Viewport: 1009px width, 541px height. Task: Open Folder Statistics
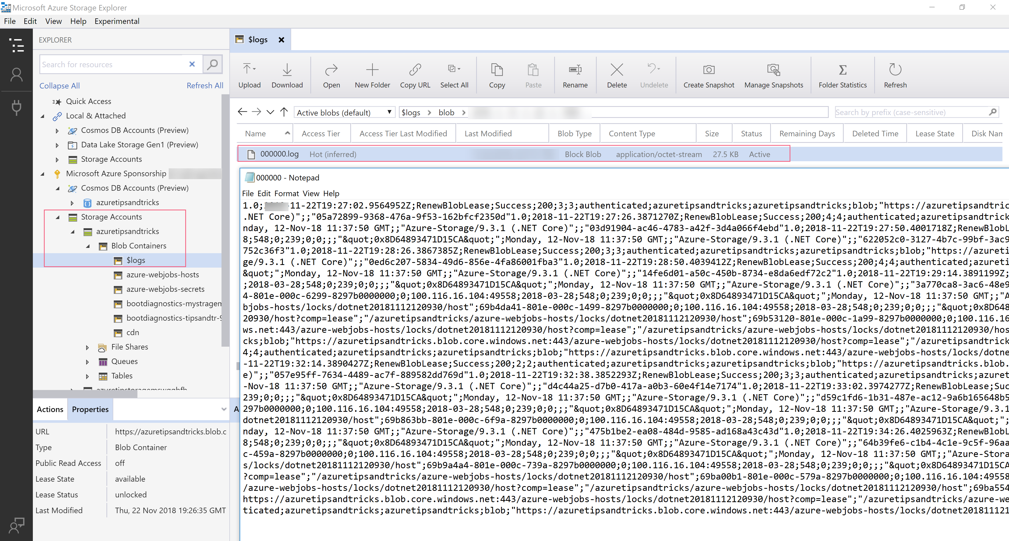842,76
